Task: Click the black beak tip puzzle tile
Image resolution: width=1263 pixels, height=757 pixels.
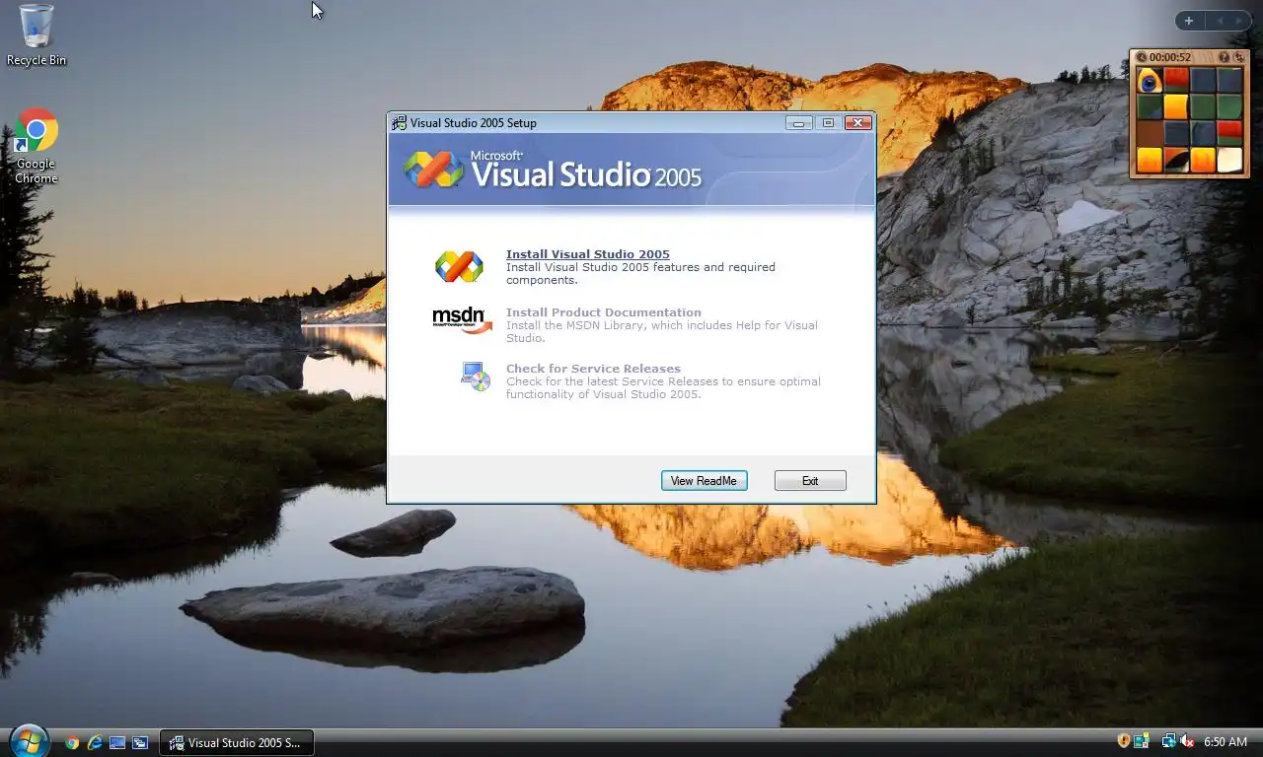Action: [x=1176, y=160]
